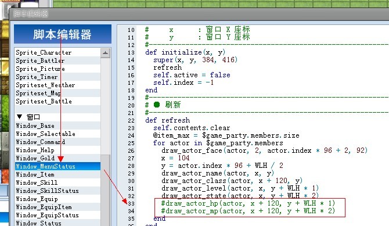This screenshot has width=389, height=226.
Task: Select Window_SkillStatus script entry
Action: point(57,191)
